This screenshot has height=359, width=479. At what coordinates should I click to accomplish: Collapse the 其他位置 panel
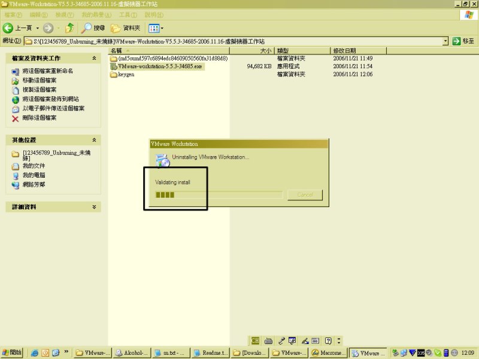[x=94, y=140]
